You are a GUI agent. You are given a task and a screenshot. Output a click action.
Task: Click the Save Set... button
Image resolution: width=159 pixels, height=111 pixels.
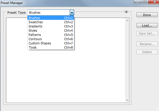pos(147,33)
